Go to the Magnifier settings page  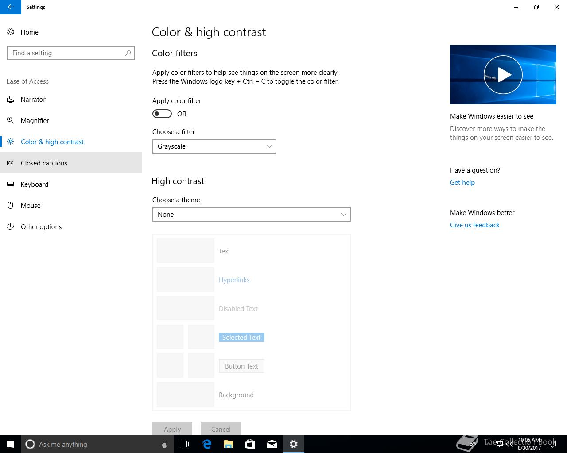click(35, 121)
